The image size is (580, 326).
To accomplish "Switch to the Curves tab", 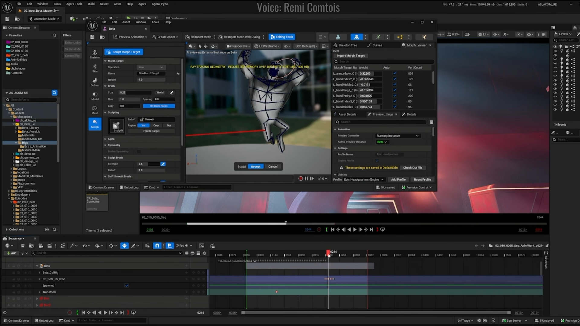I will click(x=375, y=45).
